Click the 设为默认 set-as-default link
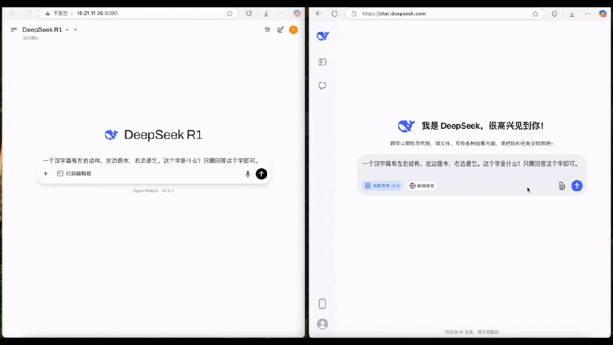The height and width of the screenshot is (345, 613). pos(31,38)
